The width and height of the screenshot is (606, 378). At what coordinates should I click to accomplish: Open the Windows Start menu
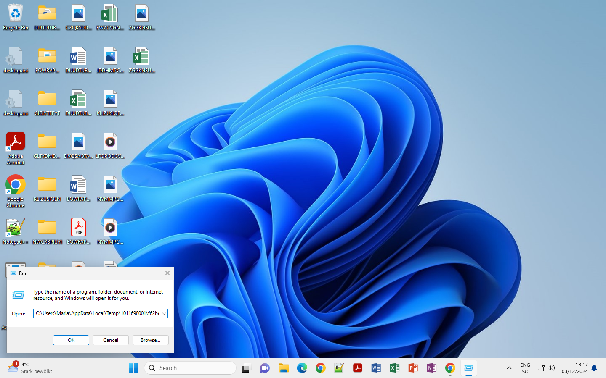133,368
